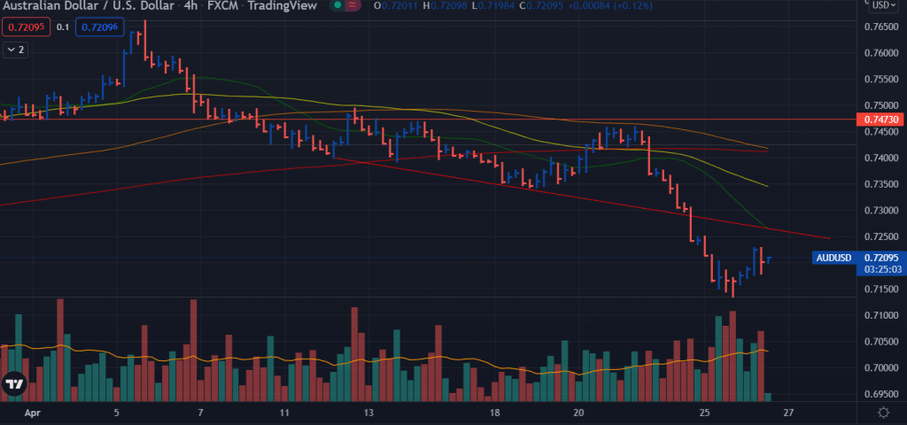Click the 0.71000 price scale label

tap(881, 315)
